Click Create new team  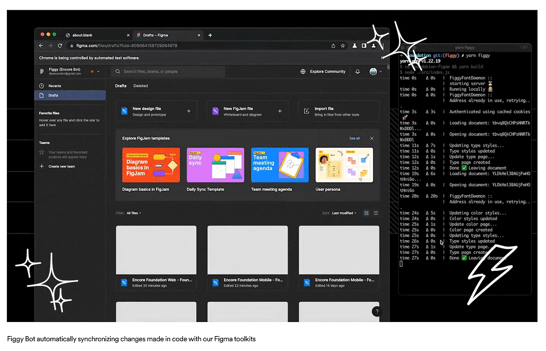tap(62, 166)
